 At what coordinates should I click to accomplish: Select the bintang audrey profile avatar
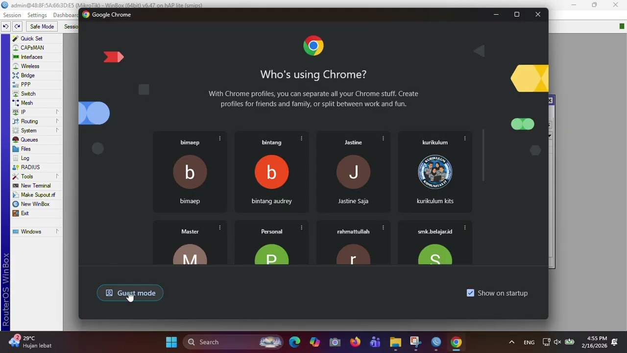(271, 172)
